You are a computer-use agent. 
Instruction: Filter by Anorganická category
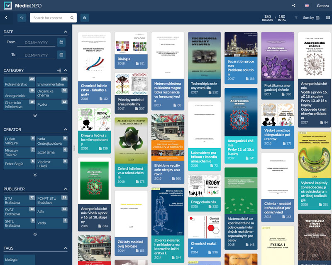pos(19,93)
